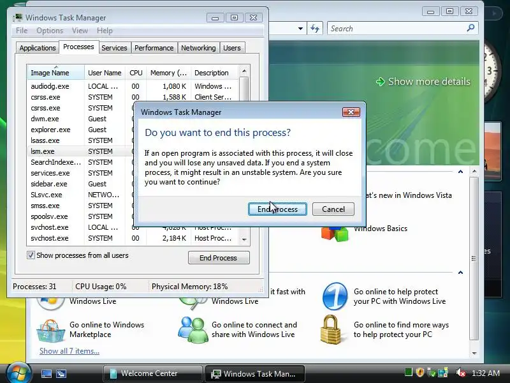Sort by Image Name column header
Viewport: 510px width, 383px height.
click(55, 73)
